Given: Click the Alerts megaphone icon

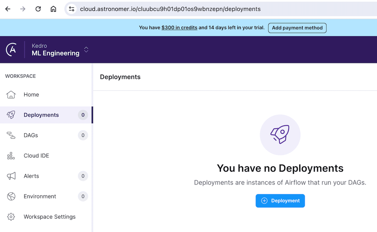Looking at the screenshot, I should [x=11, y=176].
